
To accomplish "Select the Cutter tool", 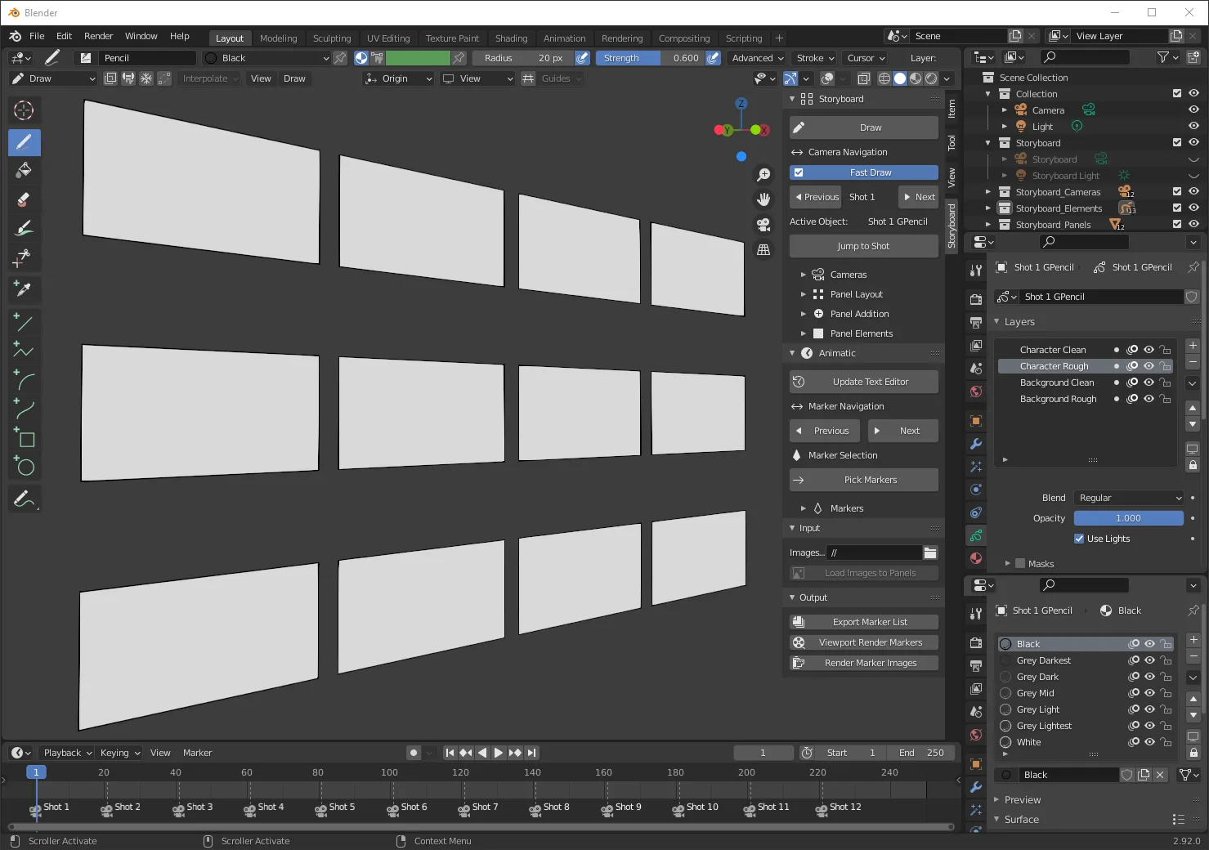I will tap(24, 257).
